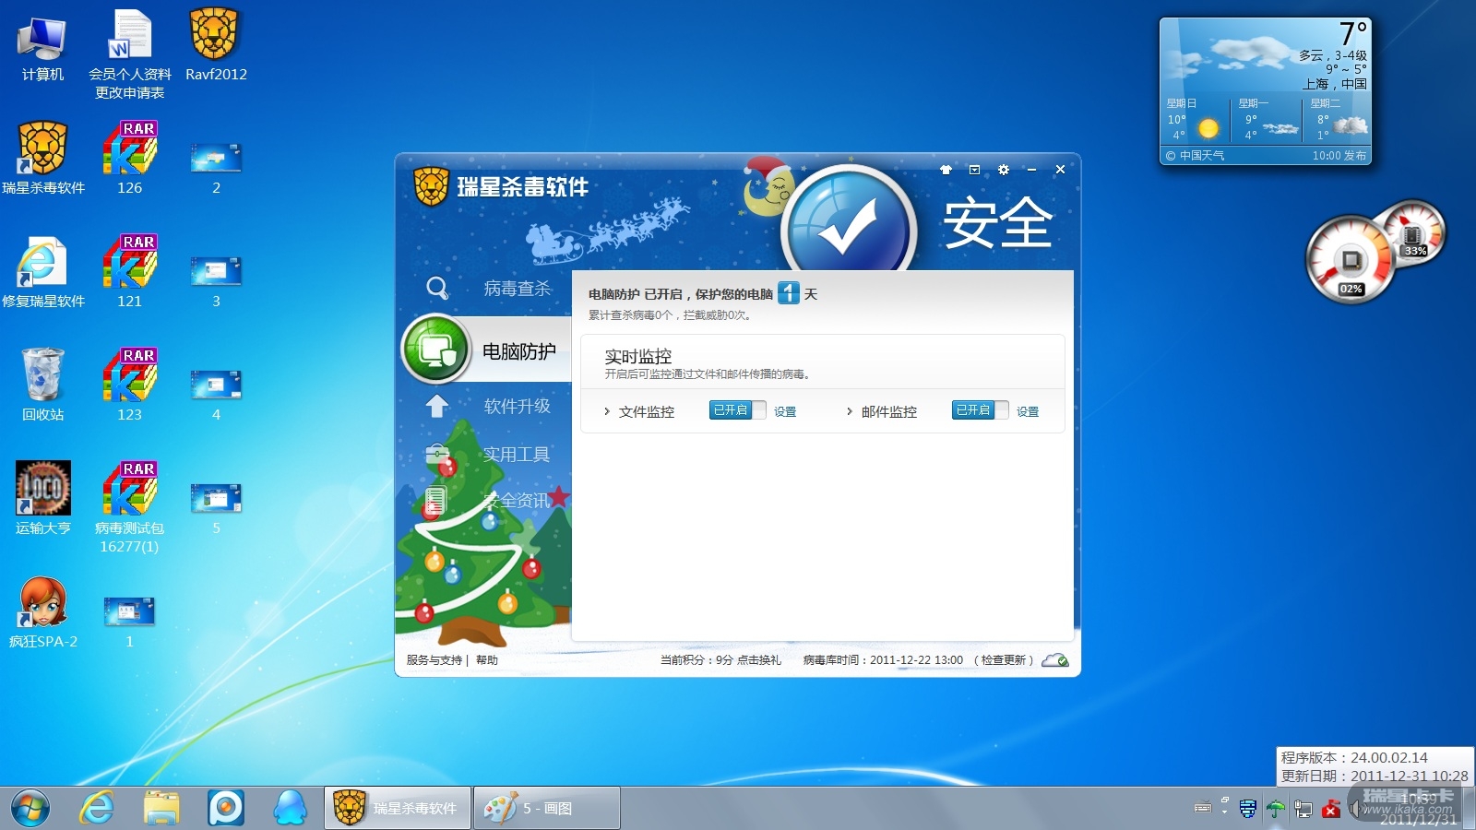Click the network connection tray icon
Image resolution: width=1476 pixels, height=830 pixels.
1303,809
